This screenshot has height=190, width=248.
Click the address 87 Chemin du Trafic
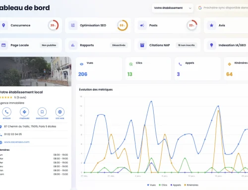point(30,127)
